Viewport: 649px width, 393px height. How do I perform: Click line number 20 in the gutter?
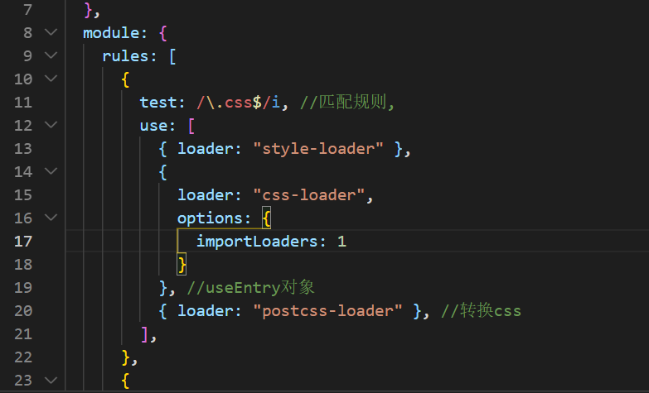point(23,310)
